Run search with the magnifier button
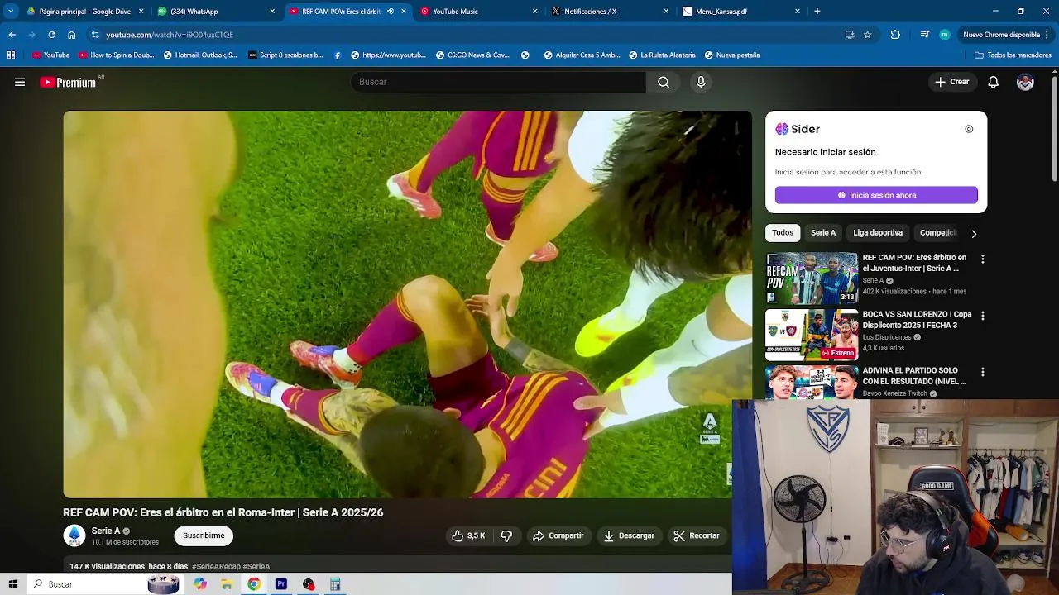Viewport: 1059px width, 595px height. click(x=664, y=82)
